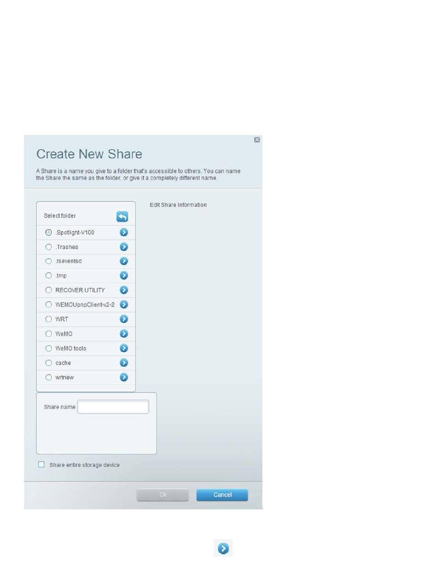Open the .tmp folder arrow
This screenshot has width=435, height=585.
click(124, 276)
